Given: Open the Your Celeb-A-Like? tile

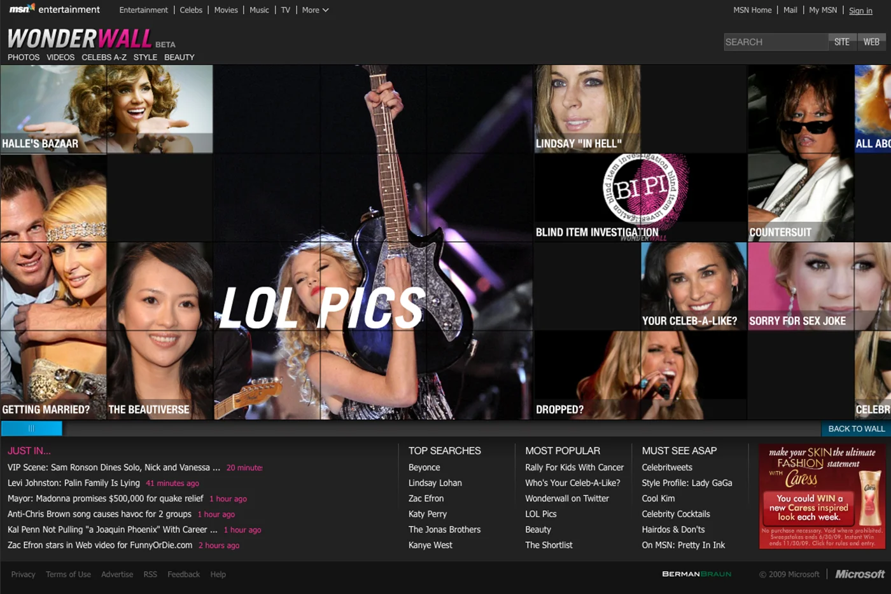Looking at the screenshot, I should [x=693, y=286].
